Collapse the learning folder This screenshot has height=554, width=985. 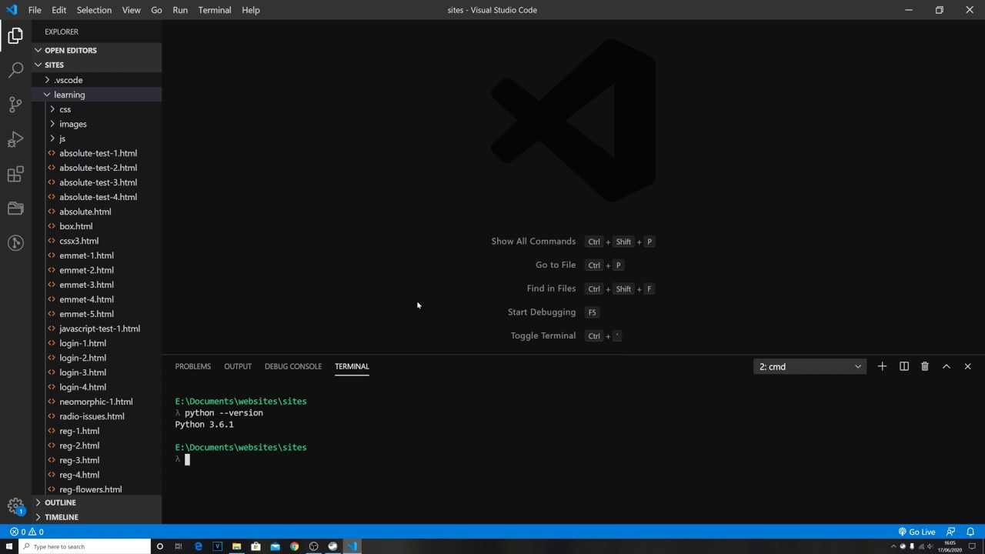[97, 95]
